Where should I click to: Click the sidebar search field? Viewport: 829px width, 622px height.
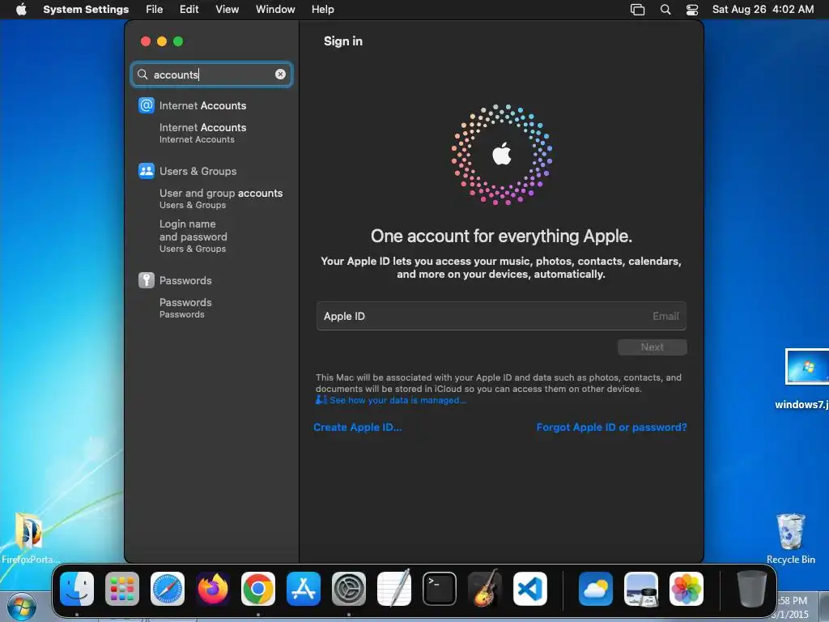coord(211,74)
